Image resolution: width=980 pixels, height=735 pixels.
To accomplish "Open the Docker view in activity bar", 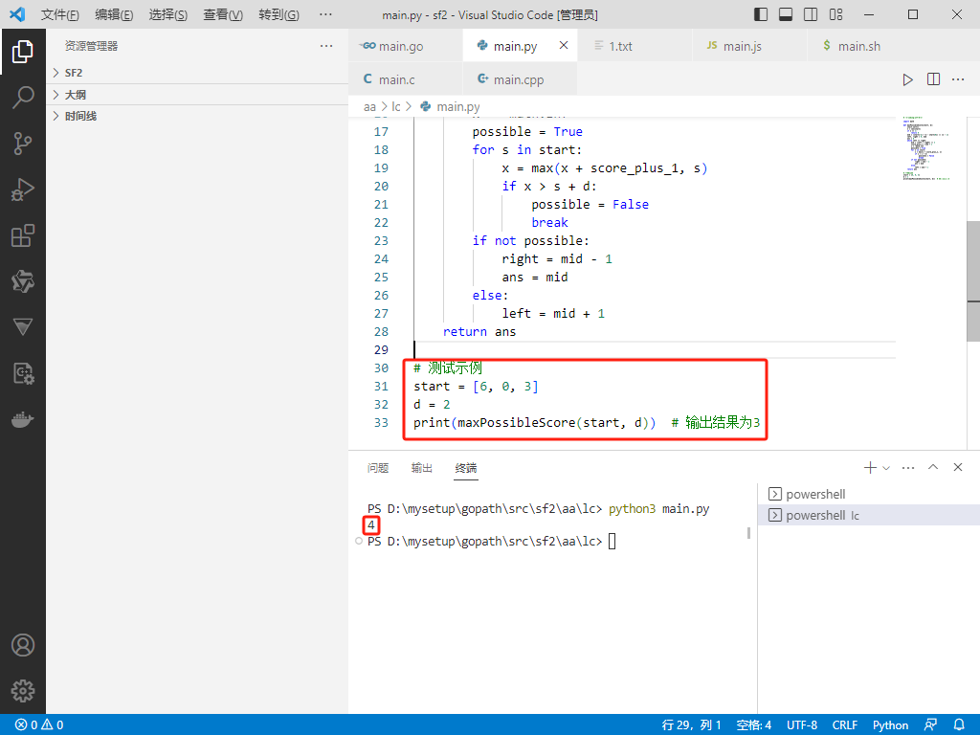I will [x=23, y=419].
